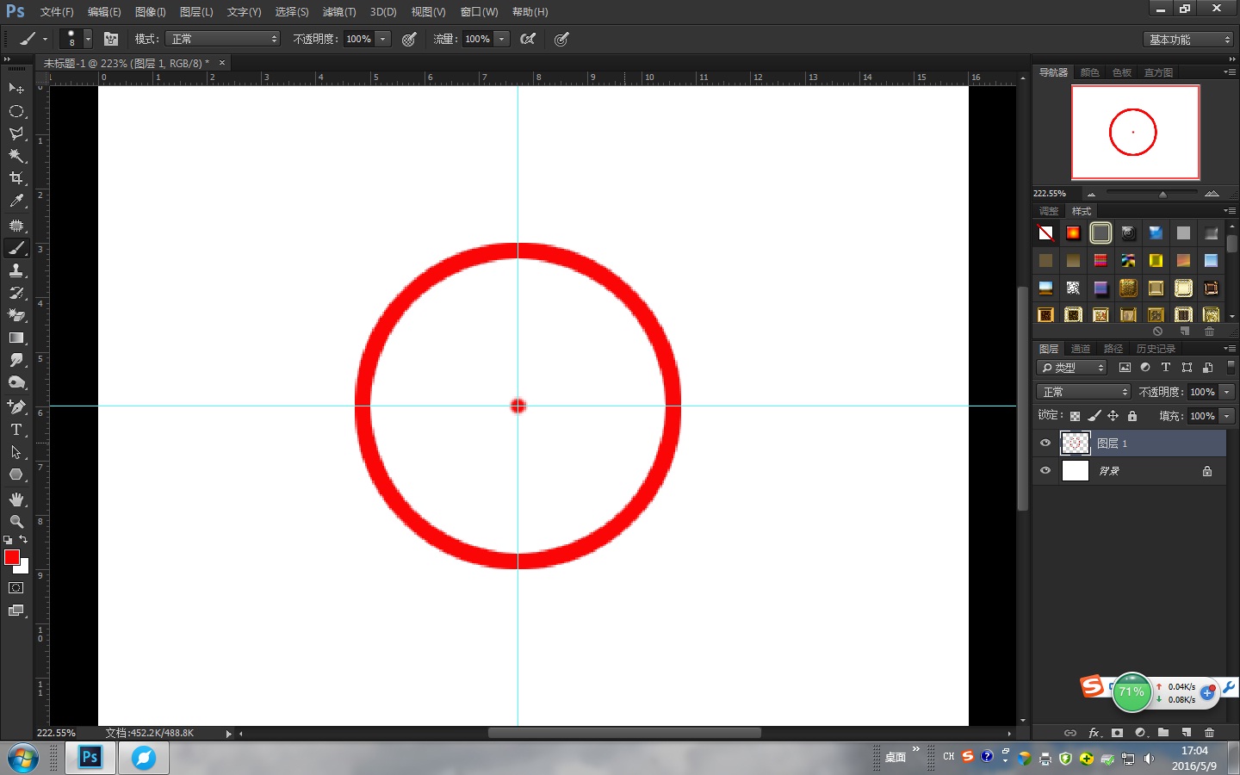Select the Gradient tool
The image size is (1240, 775).
point(15,338)
